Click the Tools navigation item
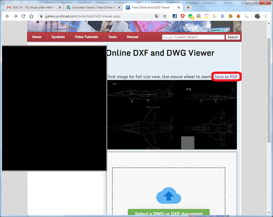 tap(112, 37)
